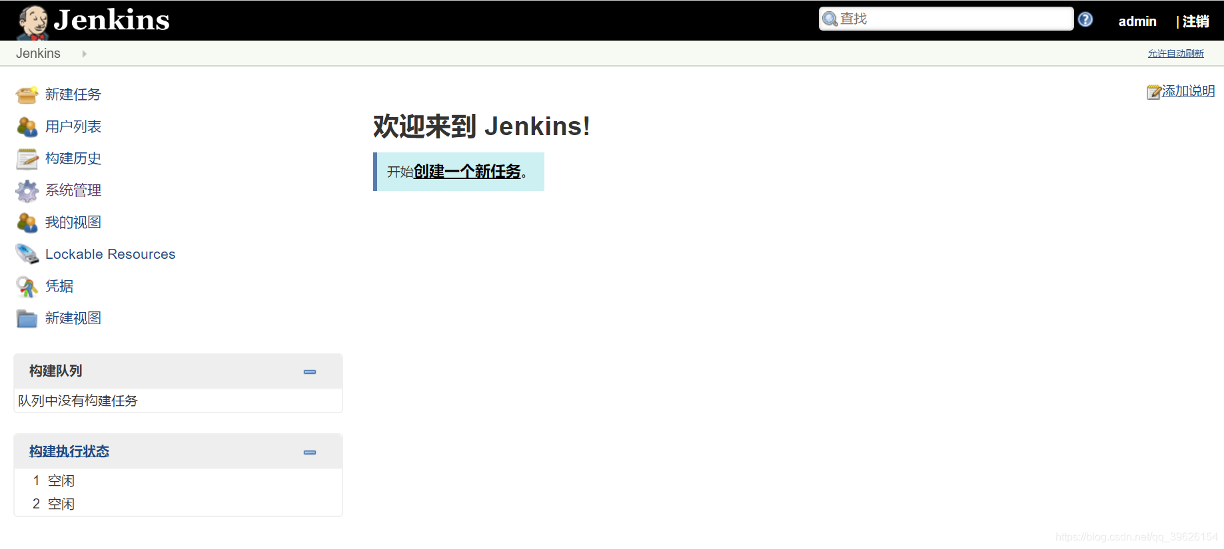Click the 允许自动刷新 link
The height and width of the screenshot is (549, 1224).
(1176, 54)
